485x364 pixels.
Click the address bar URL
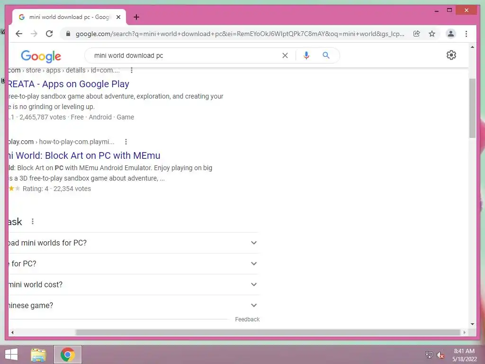[240, 34]
